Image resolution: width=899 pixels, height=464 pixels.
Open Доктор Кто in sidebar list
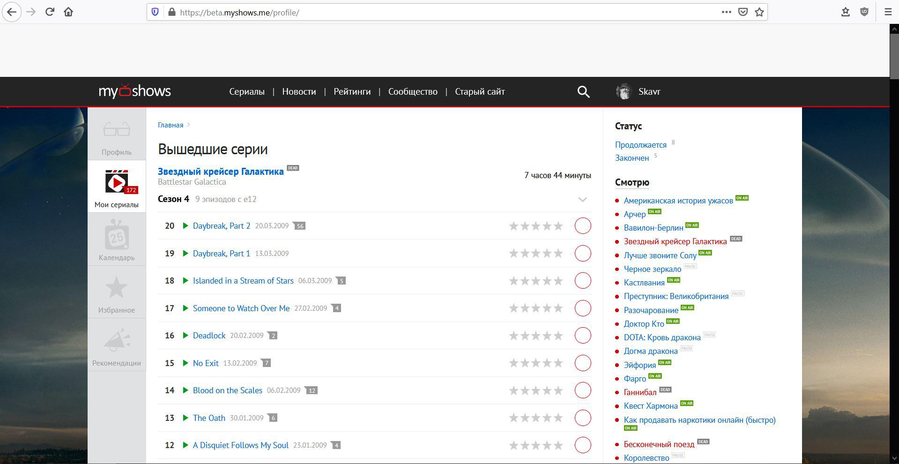(x=644, y=324)
